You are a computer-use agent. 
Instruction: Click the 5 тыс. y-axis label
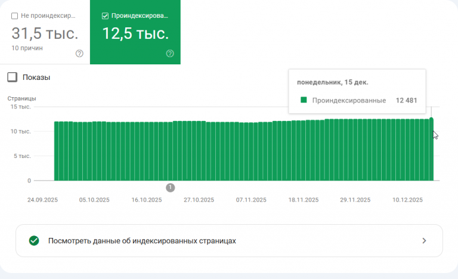(x=22, y=156)
